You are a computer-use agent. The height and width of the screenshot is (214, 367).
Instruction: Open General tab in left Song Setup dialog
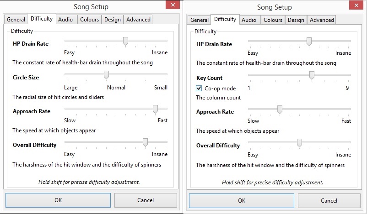[x=16, y=20]
